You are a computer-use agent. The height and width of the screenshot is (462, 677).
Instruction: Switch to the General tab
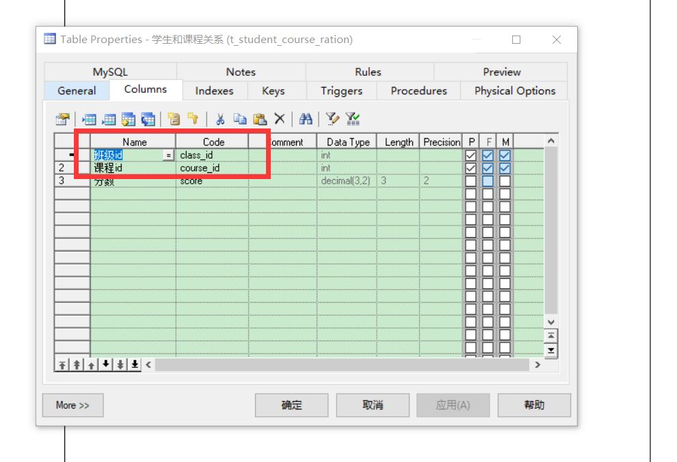pos(77,91)
